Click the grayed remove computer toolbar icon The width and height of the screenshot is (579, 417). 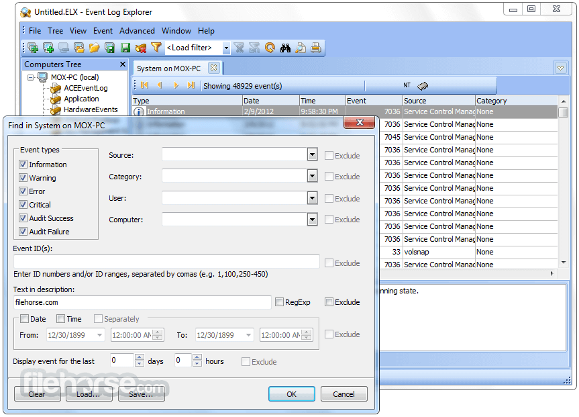[64, 48]
